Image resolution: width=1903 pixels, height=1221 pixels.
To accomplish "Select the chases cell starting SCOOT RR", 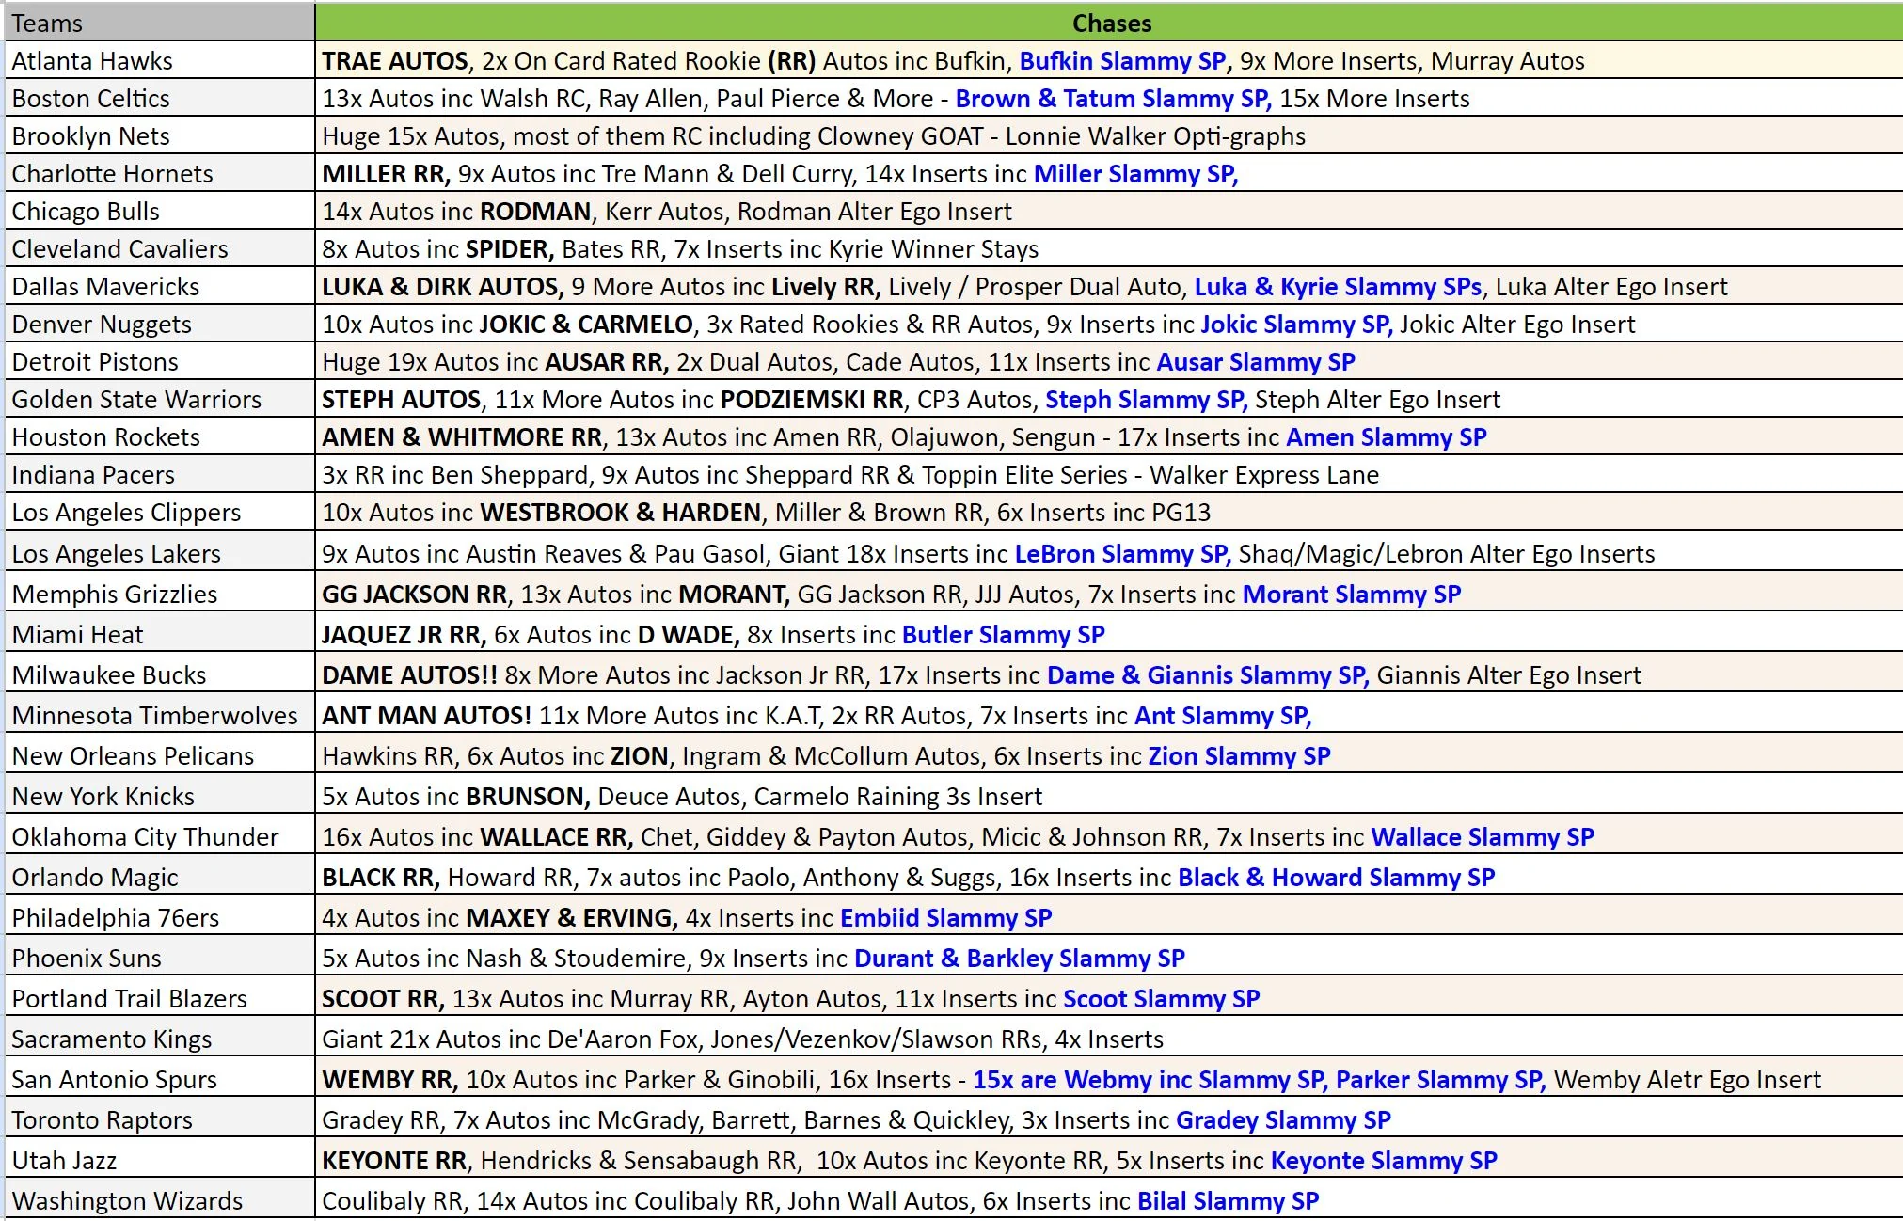I will (x=1109, y=996).
